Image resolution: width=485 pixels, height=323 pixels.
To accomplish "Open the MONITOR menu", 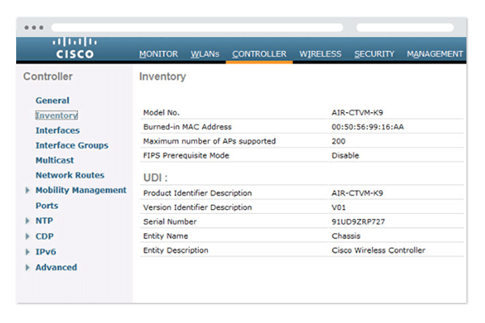I will [158, 54].
